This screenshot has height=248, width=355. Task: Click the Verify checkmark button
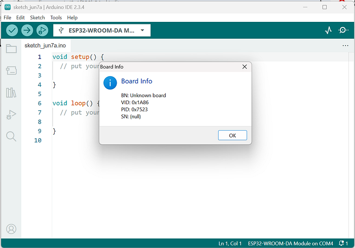[12, 30]
